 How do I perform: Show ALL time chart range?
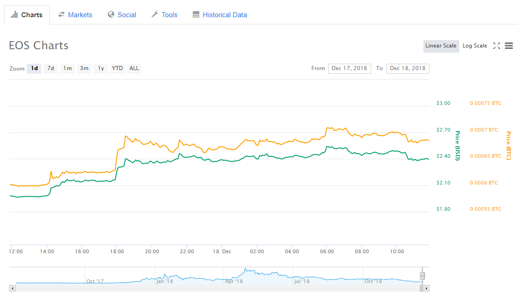pos(134,68)
